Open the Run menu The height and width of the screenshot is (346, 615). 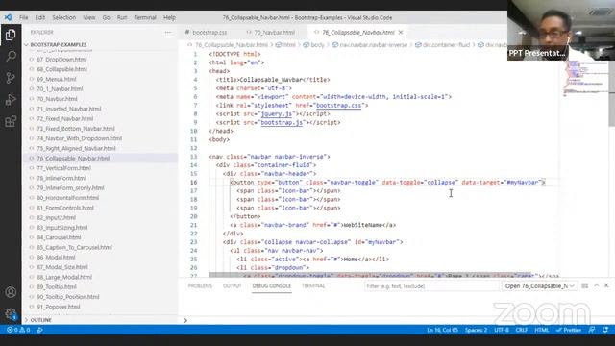coord(122,17)
